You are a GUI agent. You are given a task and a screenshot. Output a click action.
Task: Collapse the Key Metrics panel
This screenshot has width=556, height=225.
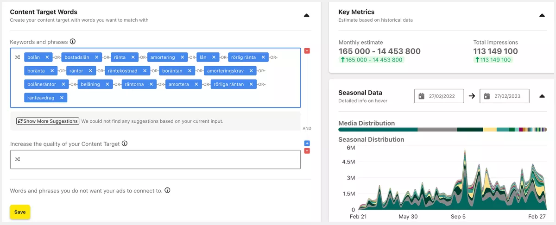[542, 15]
